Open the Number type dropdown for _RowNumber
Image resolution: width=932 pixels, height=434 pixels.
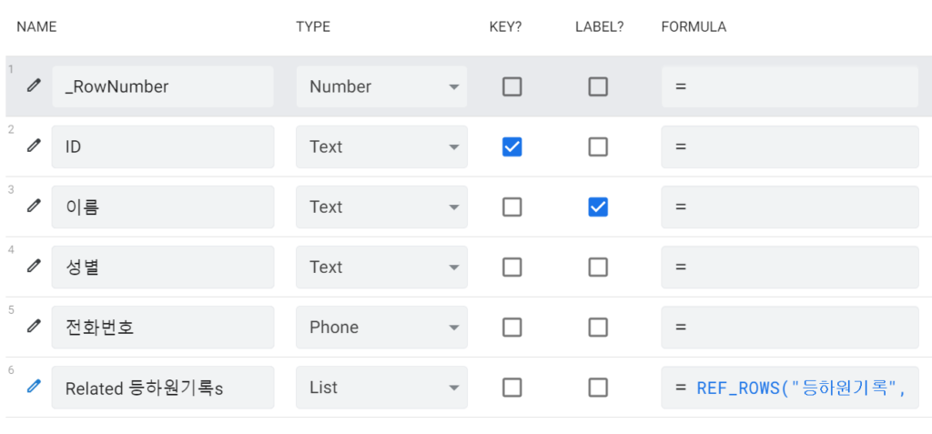click(381, 86)
